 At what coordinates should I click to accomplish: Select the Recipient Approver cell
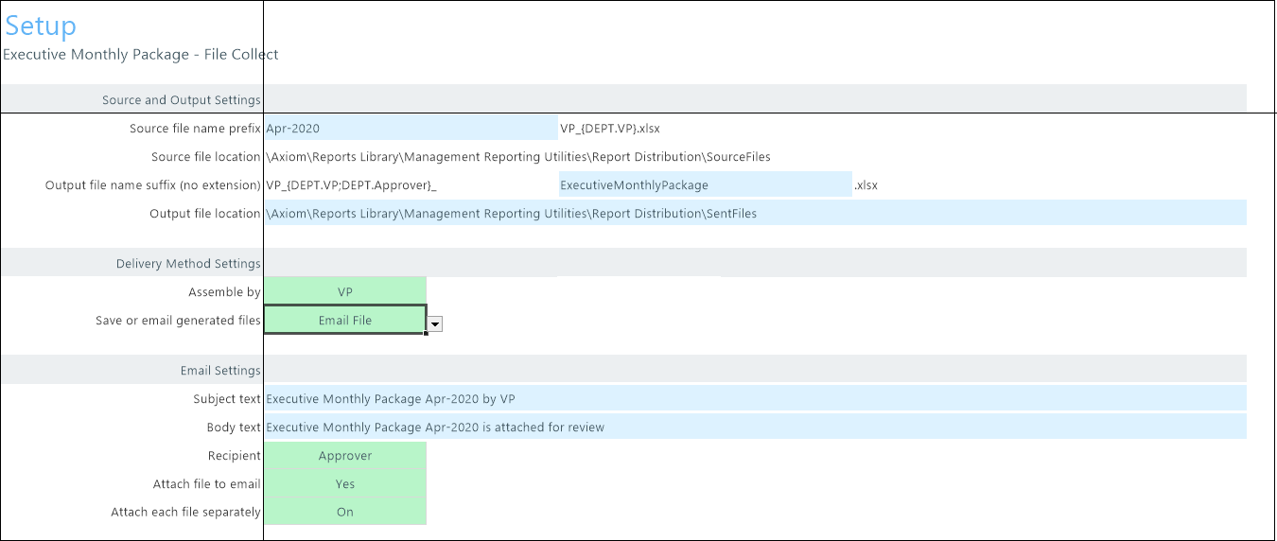(345, 455)
